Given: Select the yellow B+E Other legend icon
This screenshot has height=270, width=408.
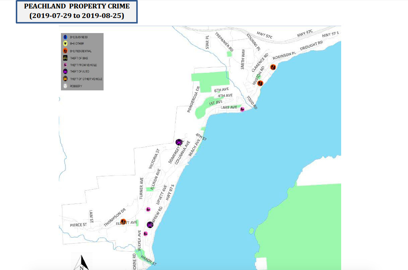Looking at the screenshot, I should coord(65,44).
